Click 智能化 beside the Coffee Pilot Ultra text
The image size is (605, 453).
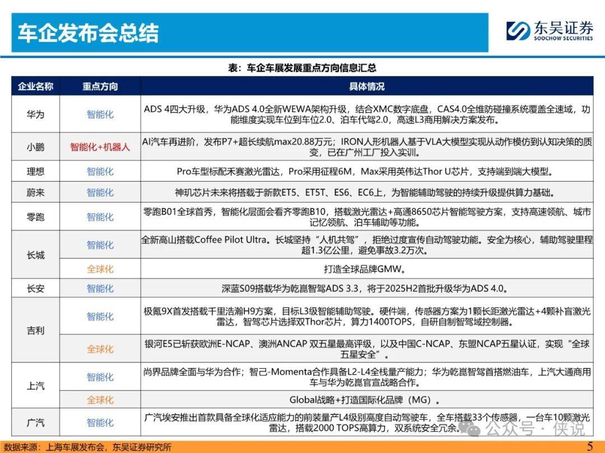click(100, 244)
